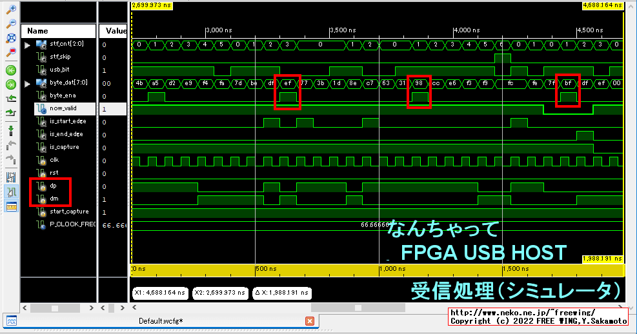Select the start_capture signal name
The width and height of the screenshot is (637, 334).
69,211
